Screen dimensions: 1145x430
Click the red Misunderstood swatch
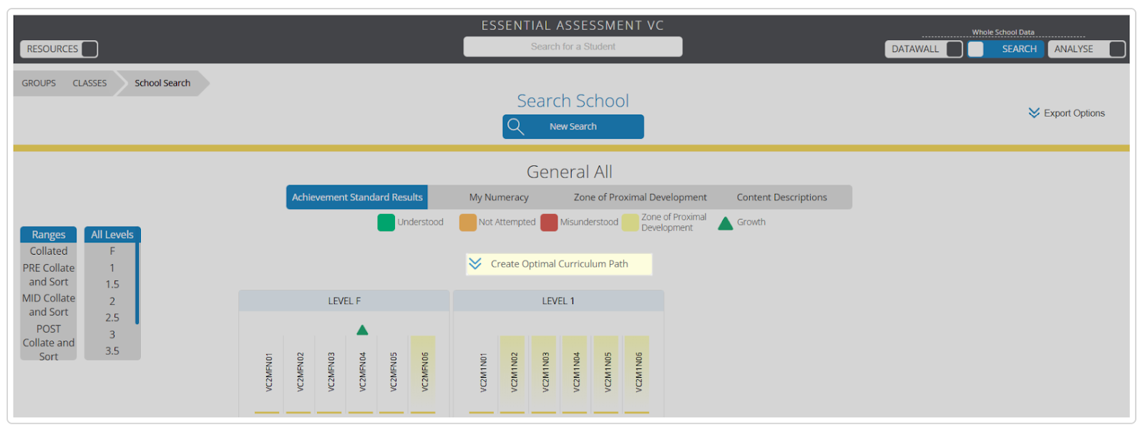tap(549, 223)
